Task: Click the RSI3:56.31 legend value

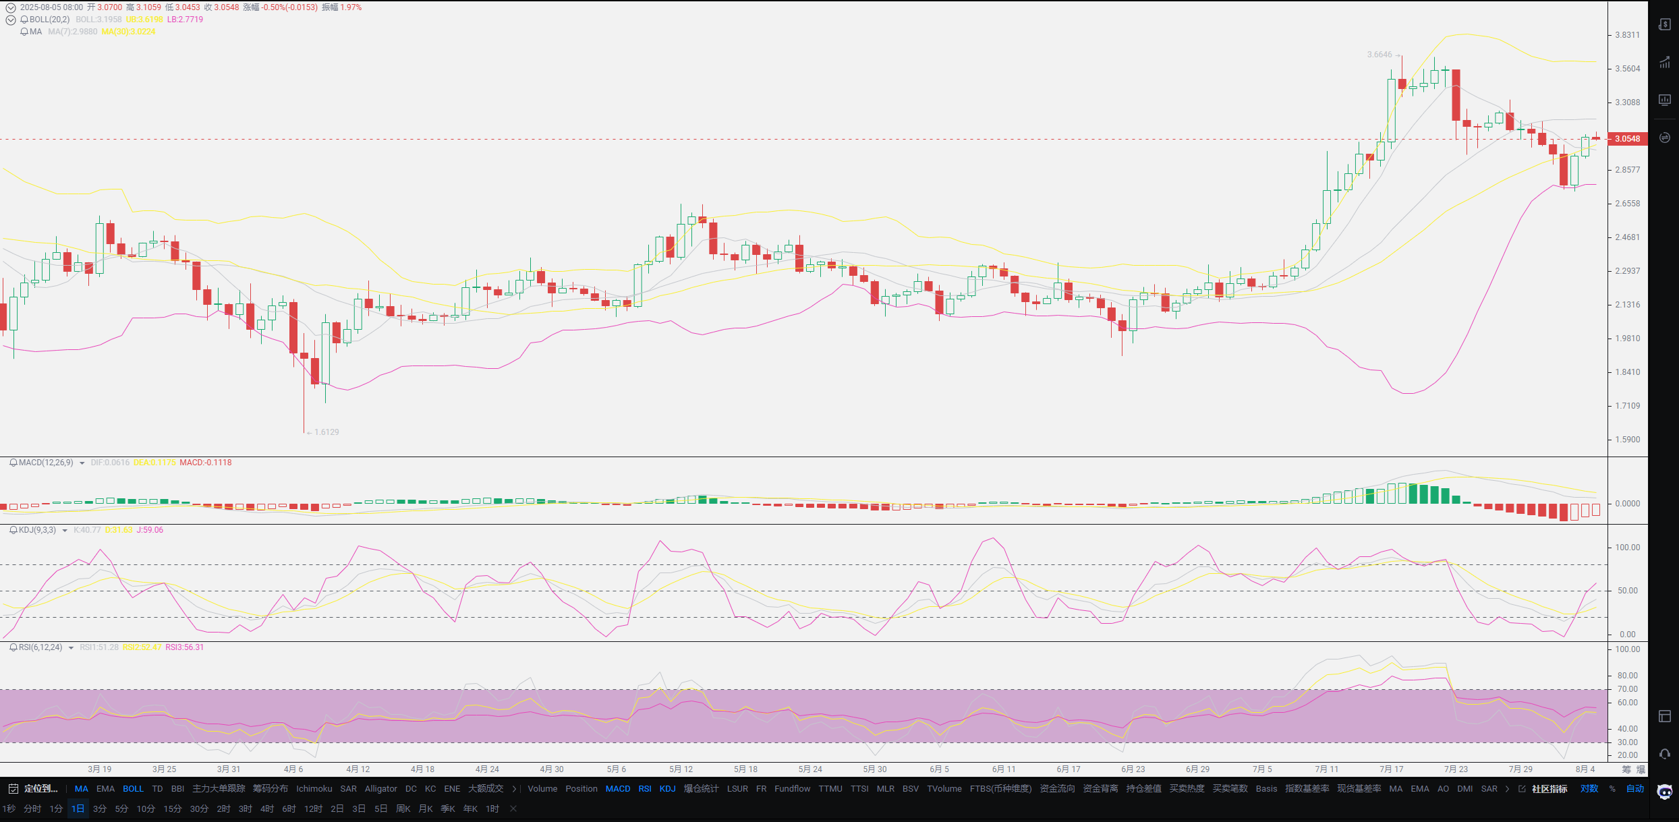Action: pyautogui.click(x=185, y=647)
